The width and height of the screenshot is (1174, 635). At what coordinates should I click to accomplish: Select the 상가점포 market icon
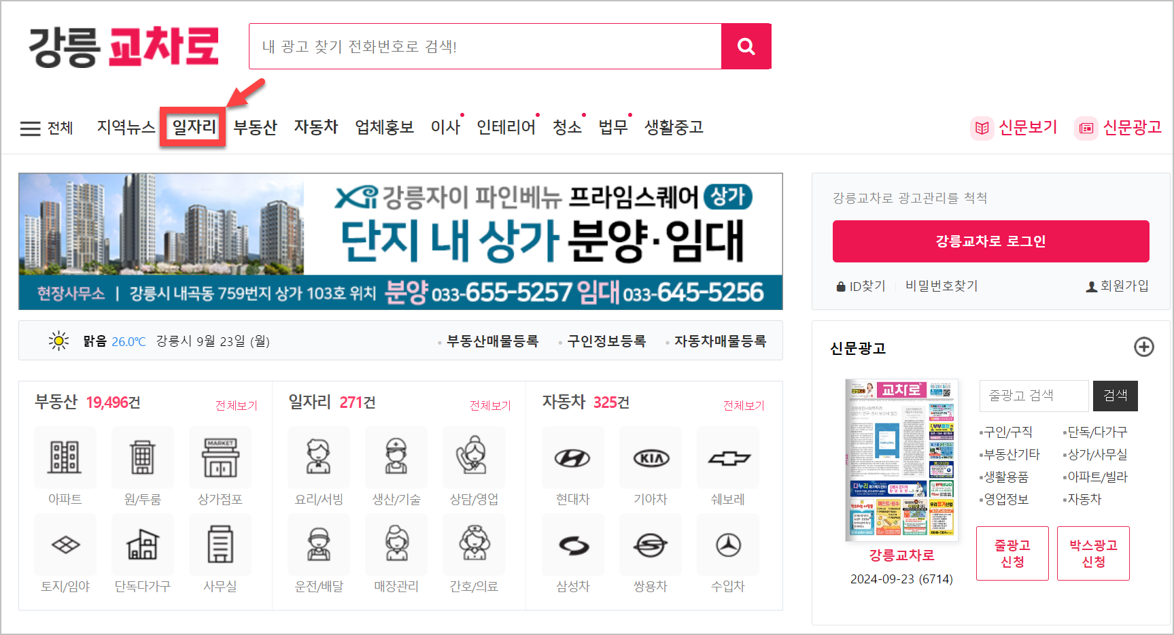pos(220,457)
